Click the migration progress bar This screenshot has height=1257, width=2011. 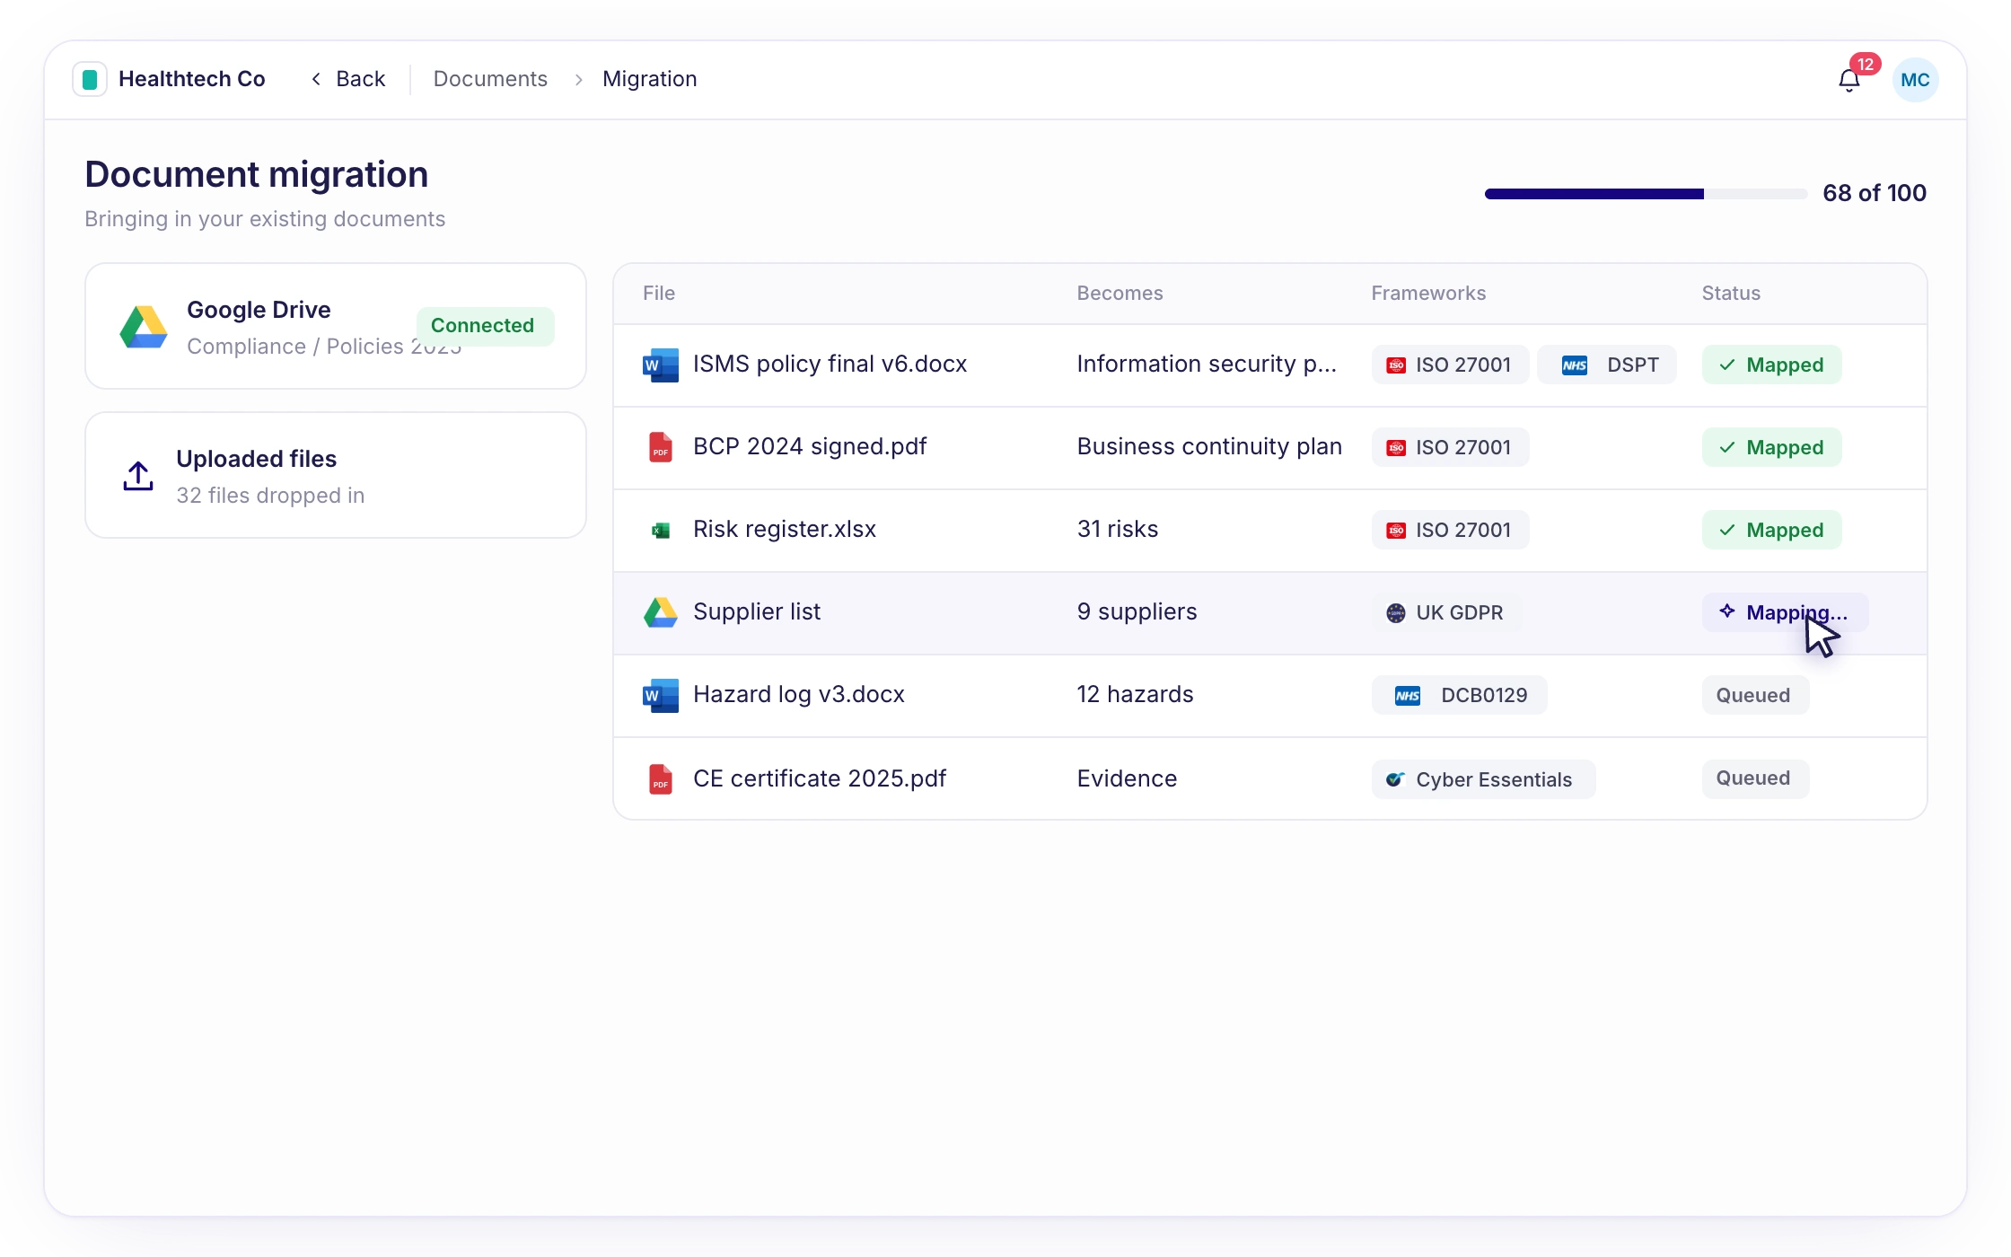coord(1646,194)
